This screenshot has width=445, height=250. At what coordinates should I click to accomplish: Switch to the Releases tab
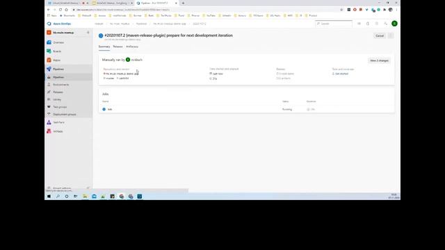118,47
